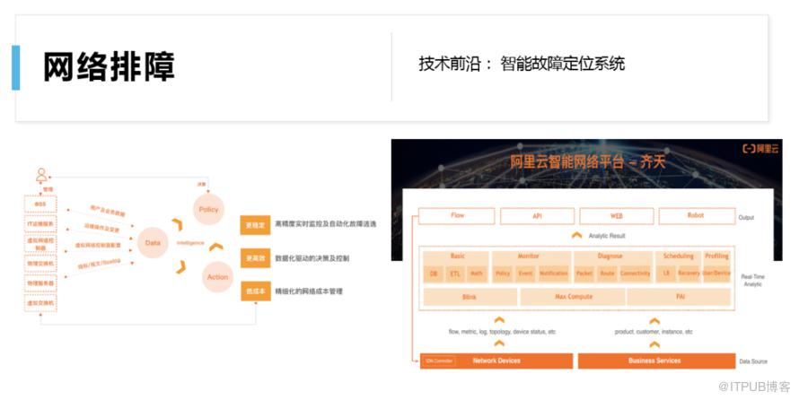Click the Data Source layer label
Viewport: 799px width, 400px height.
(753, 361)
